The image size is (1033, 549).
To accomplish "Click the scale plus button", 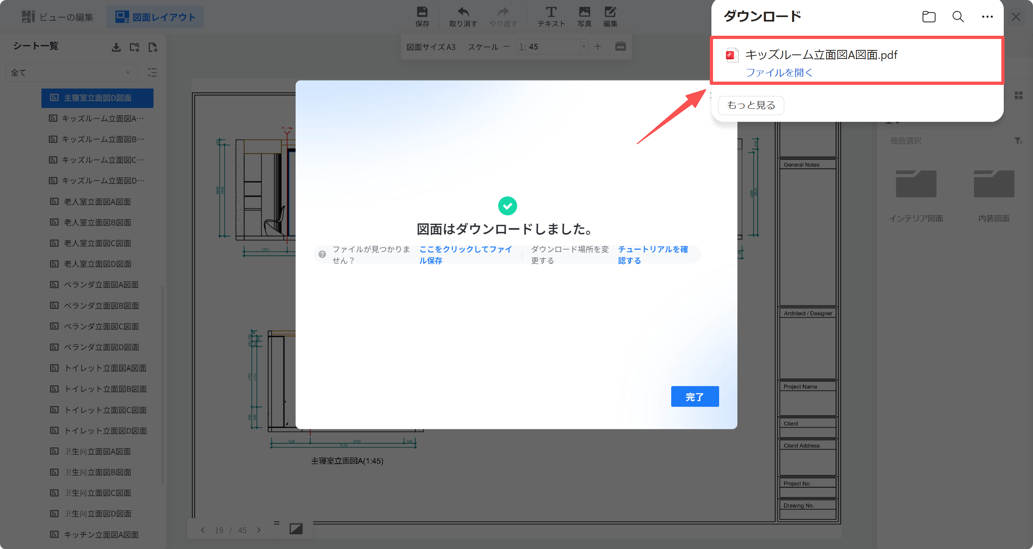I will point(598,47).
